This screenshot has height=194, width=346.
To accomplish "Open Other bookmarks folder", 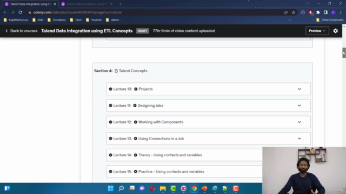I will click(x=330, y=20).
